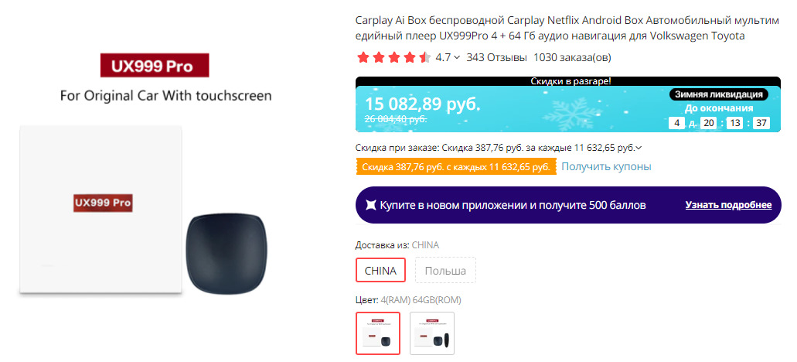Click the Зимняя ликвидация sale badge
The image size is (797, 362).
[x=719, y=94]
